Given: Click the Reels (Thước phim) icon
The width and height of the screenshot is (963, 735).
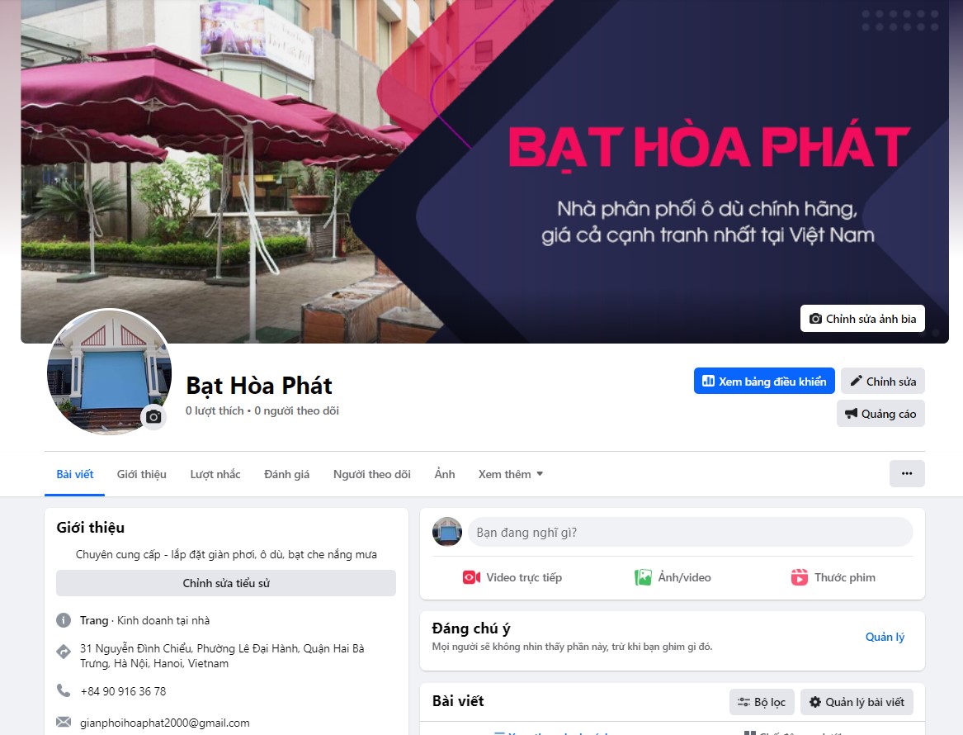Looking at the screenshot, I should (799, 577).
